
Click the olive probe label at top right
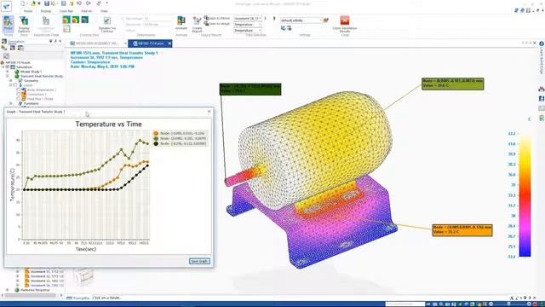(x=452, y=84)
